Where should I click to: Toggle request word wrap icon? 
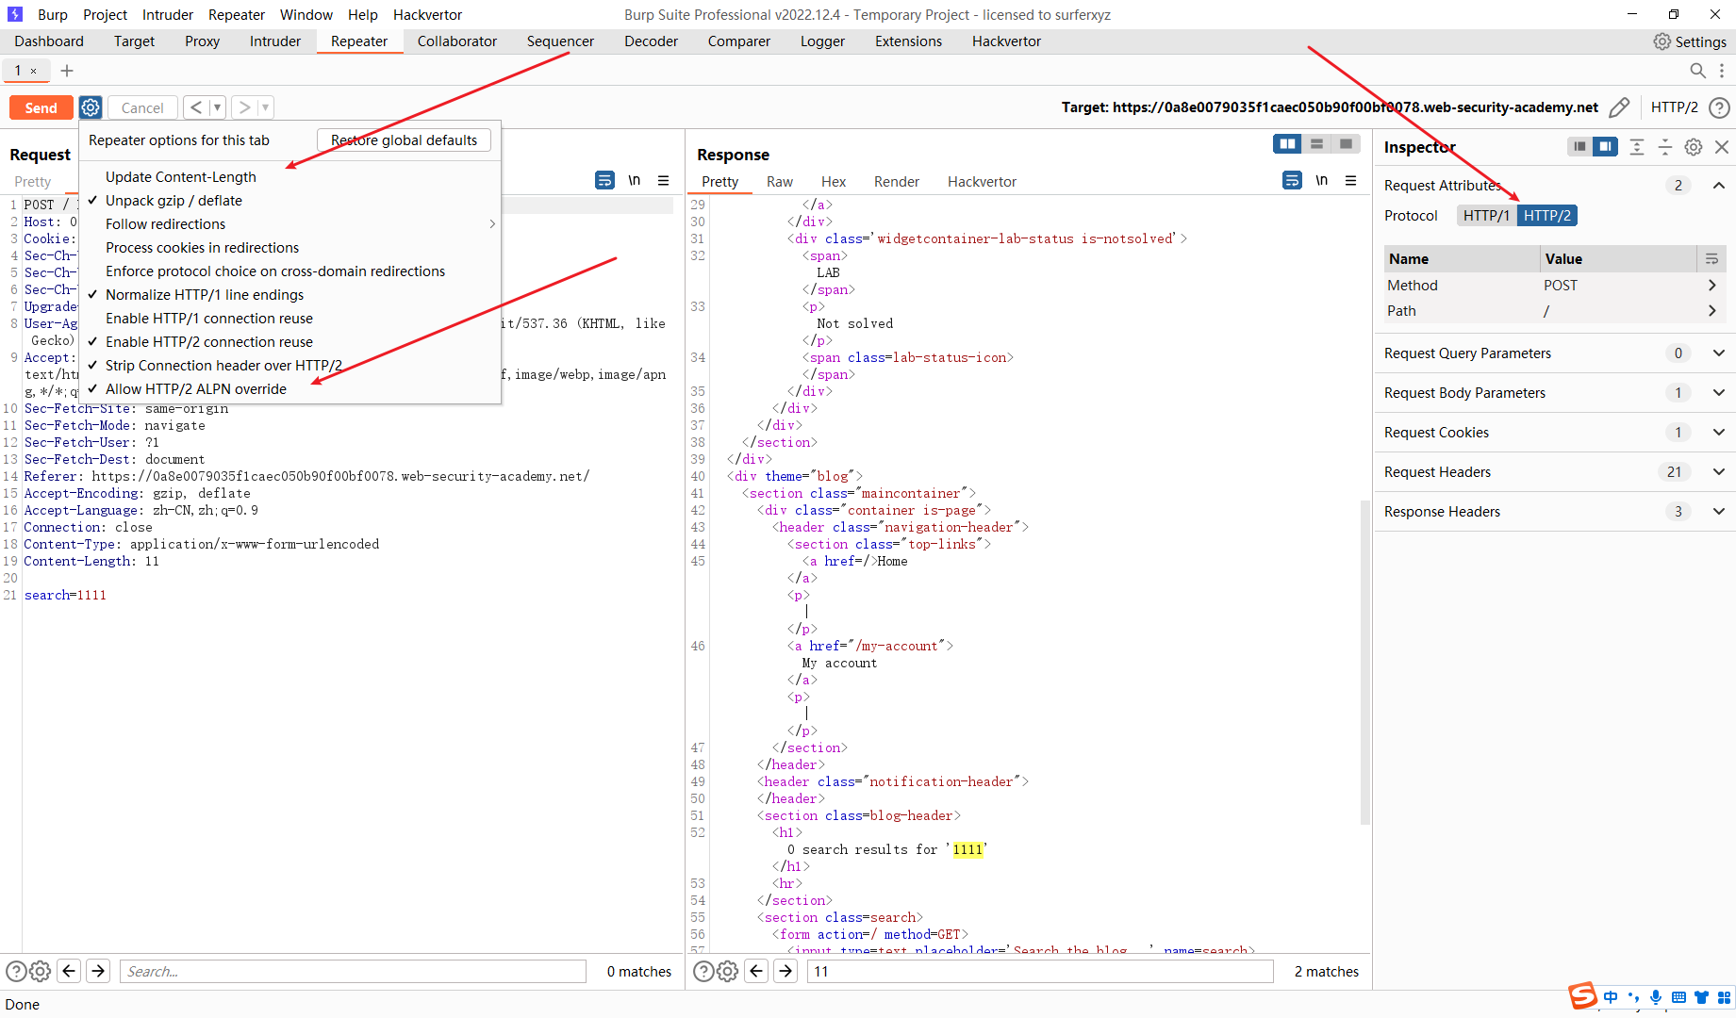[x=604, y=180]
